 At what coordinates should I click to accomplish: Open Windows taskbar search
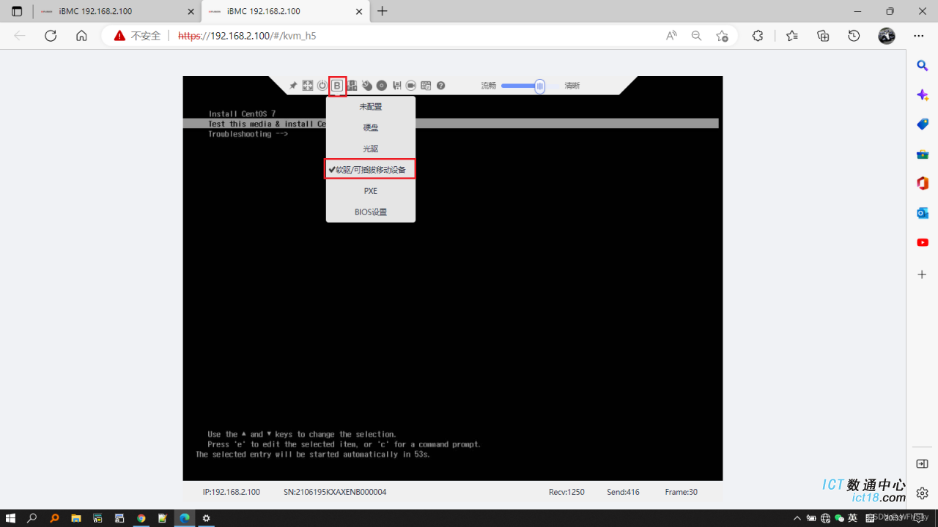[32, 518]
